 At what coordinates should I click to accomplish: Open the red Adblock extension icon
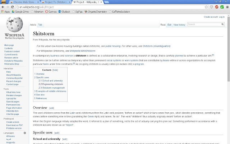click(217, 7)
